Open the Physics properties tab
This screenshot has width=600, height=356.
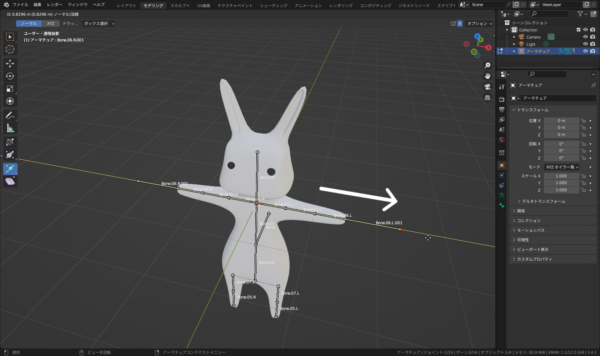[x=502, y=175]
